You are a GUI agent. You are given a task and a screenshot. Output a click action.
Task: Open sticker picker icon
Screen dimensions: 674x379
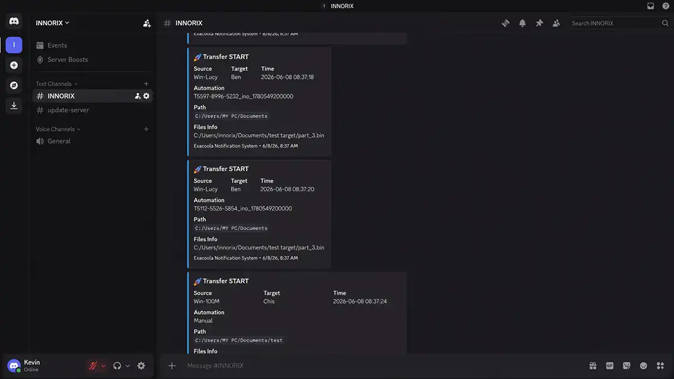point(626,366)
